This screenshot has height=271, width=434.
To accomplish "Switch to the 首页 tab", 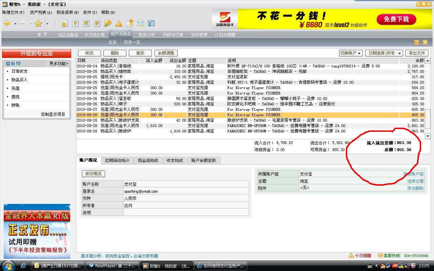I will [x=42, y=35].
